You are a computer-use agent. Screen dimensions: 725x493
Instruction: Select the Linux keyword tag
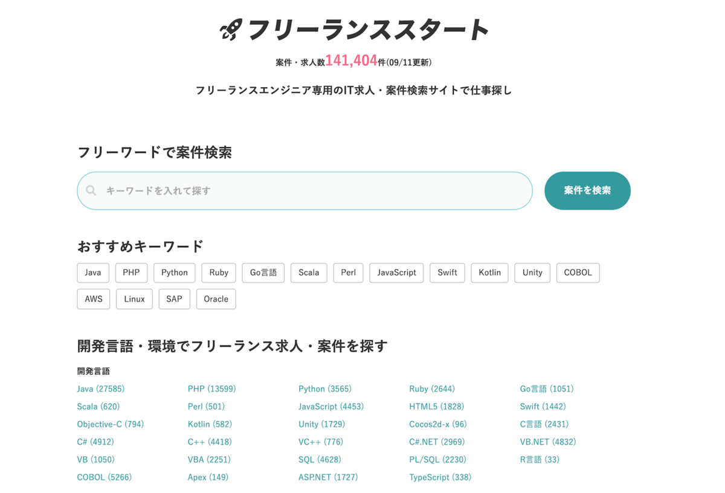pos(134,299)
